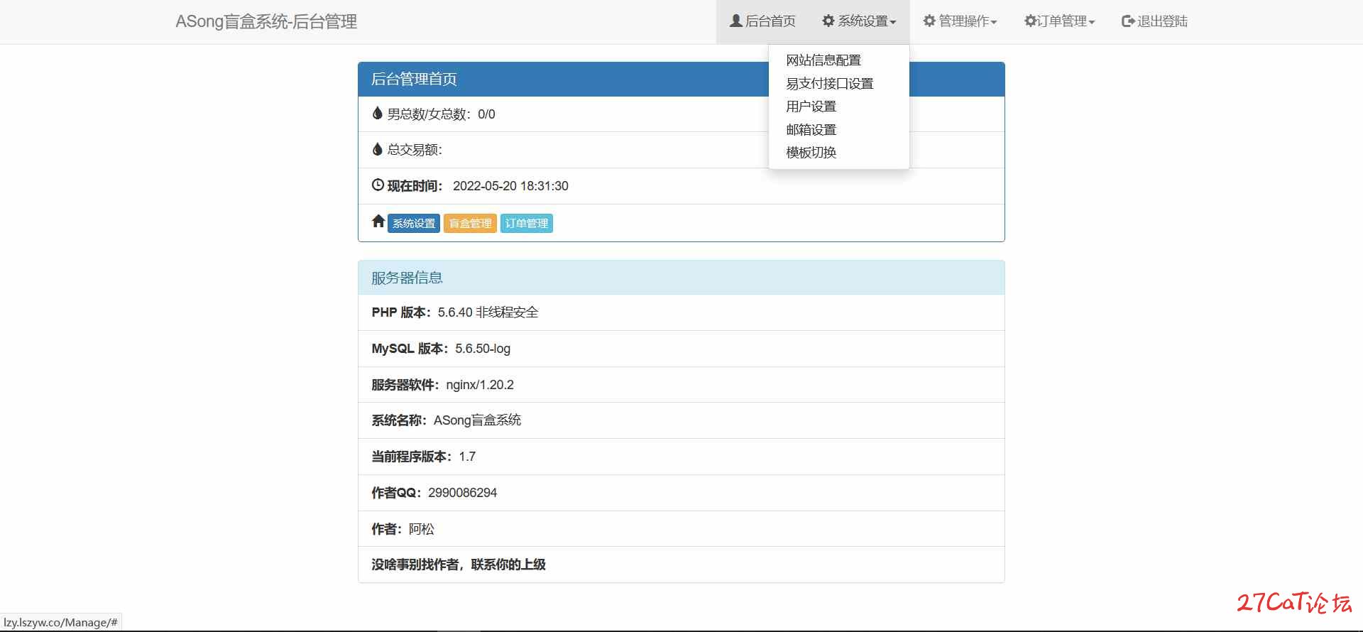1363x632 pixels.
Task: Click the home icon in panel footer
Action: click(x=378, y=221)
